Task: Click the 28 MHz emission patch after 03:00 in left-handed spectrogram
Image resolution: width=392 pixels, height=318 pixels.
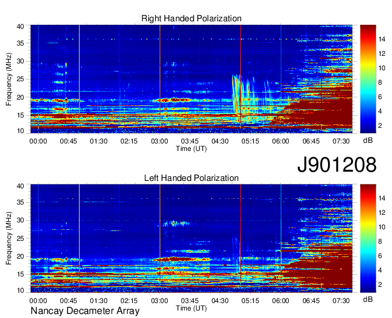Action: [175, 224]
